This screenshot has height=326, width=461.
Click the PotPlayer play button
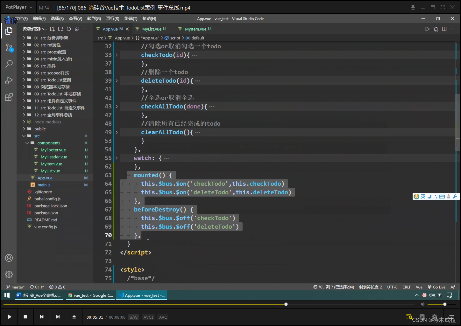10,317
